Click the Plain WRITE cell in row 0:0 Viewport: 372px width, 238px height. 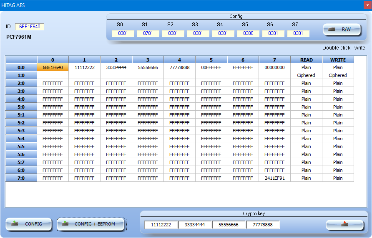[x=338, y=67]
